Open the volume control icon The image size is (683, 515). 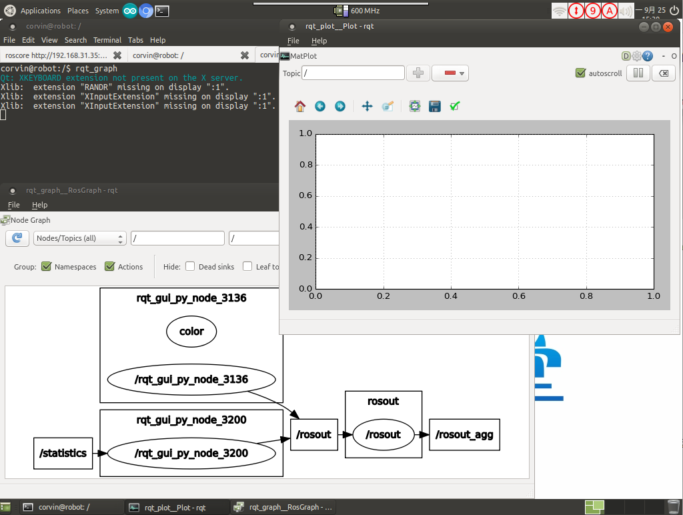point(626,11)
